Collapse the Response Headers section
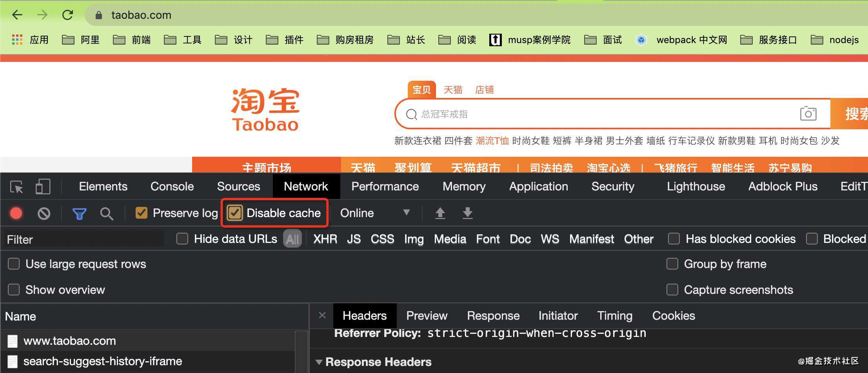This screenshot has width=868, height=373. pyautogui.click(x=319, y=362)
